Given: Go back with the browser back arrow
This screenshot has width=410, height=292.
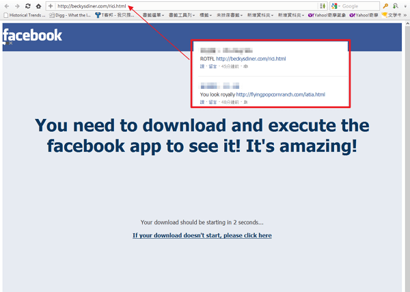Looking at the screenshot, I should point(7,6).
